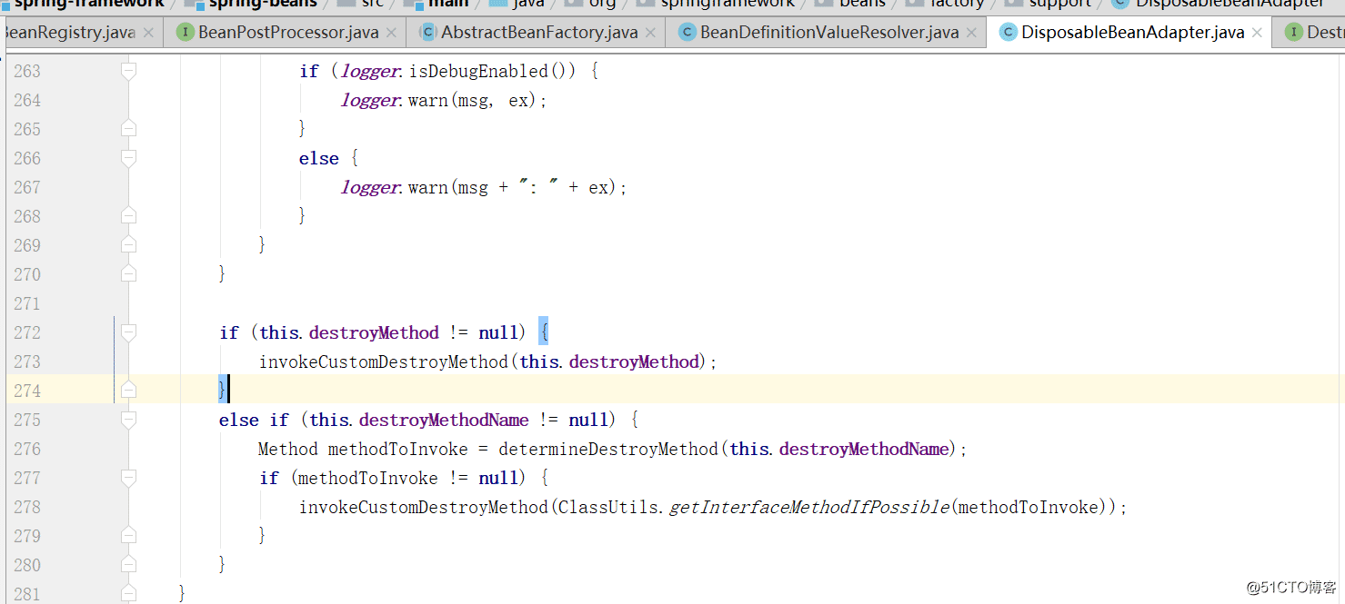Click line number 263 in the gutter
Screen dimensions: 1345x604
(x=27, y=71)
